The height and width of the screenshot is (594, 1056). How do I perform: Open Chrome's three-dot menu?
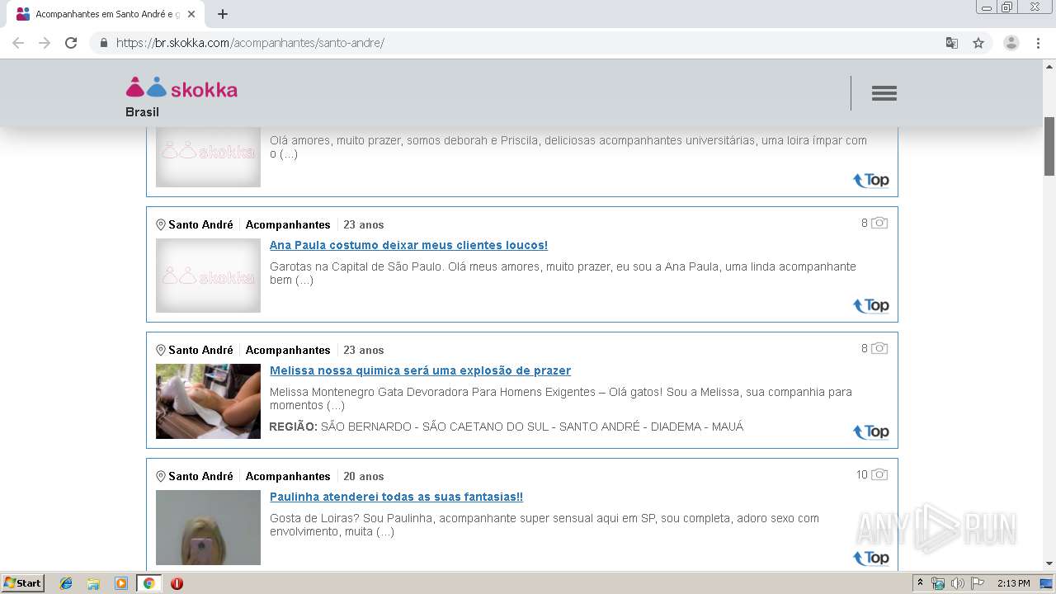tap(1039, 43)
